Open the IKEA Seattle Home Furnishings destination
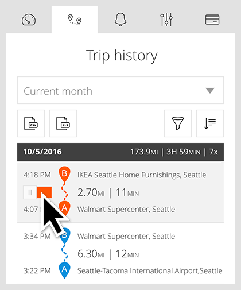 click(142, 175)
